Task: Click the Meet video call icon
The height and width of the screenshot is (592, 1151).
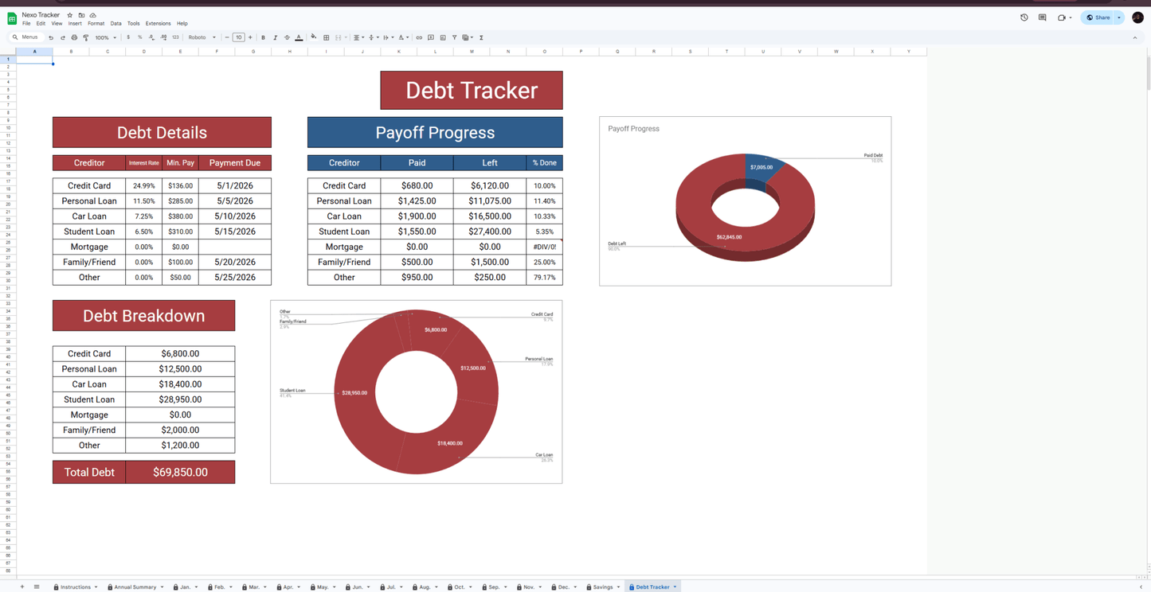Action: (x=1062, y=18)
